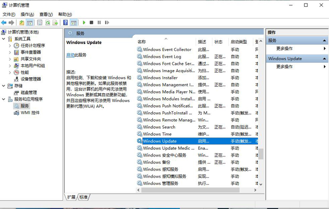329x209 pixels.
Task: Click the scroll down arrow of services list
Action: tap(261, 184)
